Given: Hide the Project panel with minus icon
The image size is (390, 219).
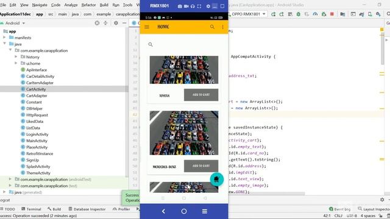Looking at the screenshot, I should 124,23.
